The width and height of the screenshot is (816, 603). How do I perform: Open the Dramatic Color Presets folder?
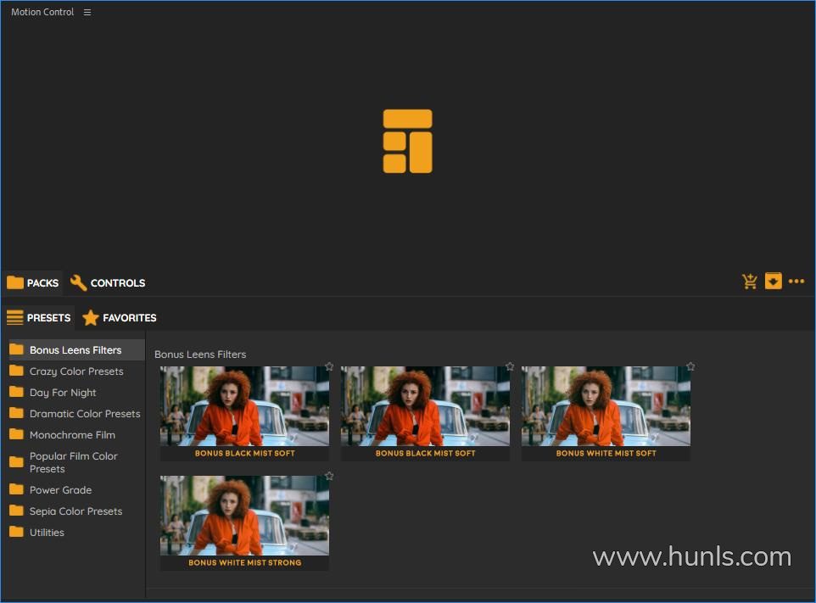84,414
